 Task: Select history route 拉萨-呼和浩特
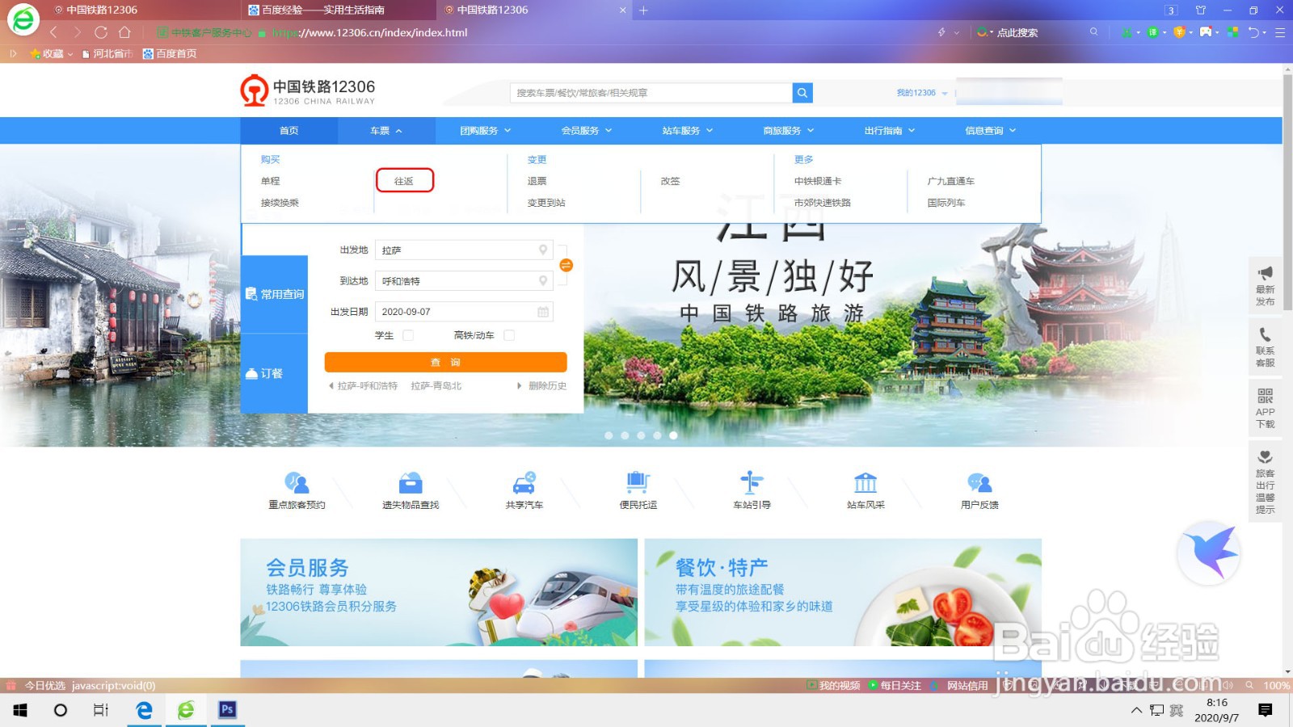coord(368,386)
